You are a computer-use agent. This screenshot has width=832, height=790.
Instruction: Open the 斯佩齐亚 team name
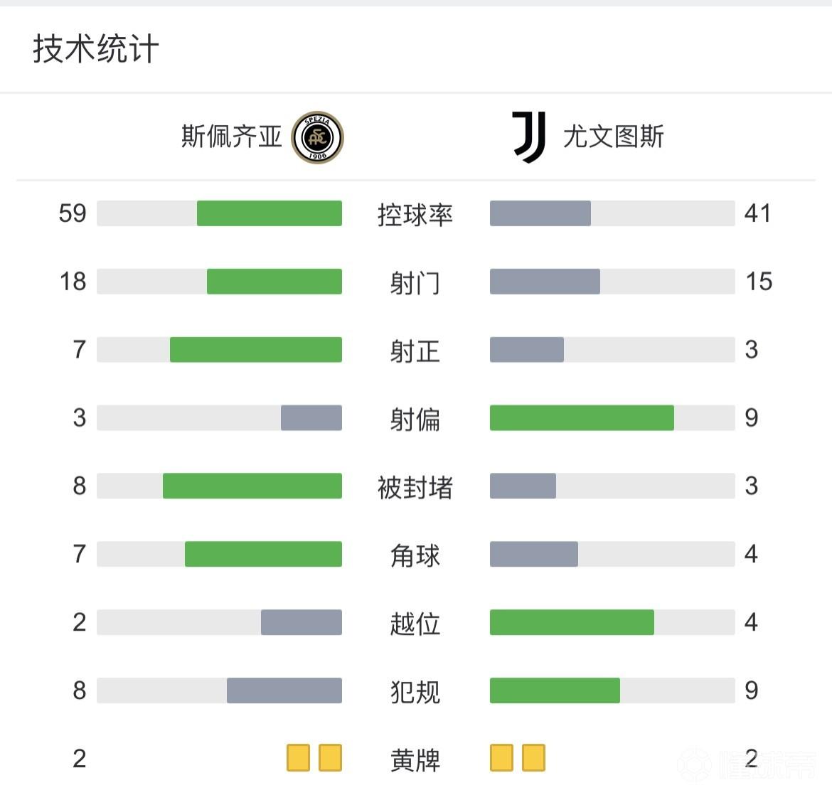[x=232, y=137]
